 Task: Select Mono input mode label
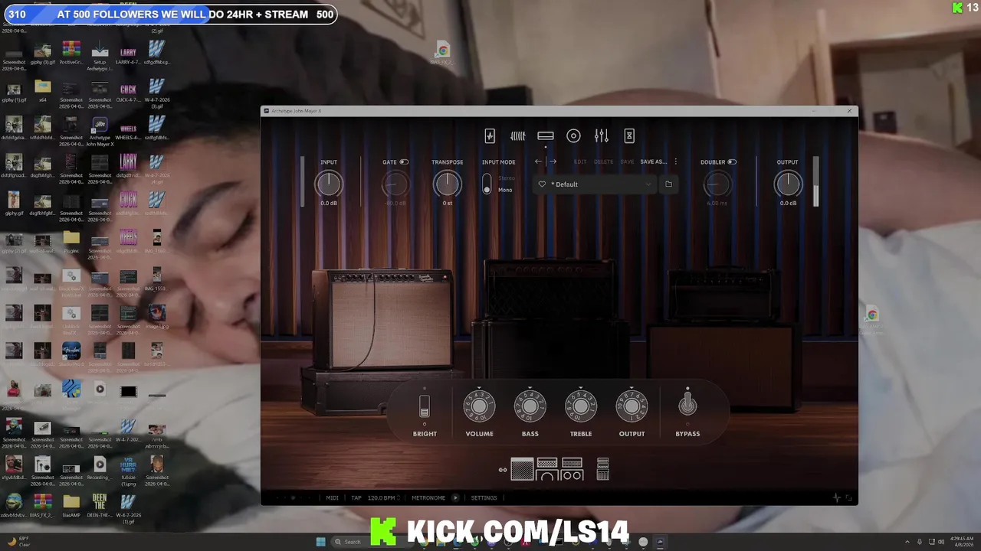pos(505,190)
